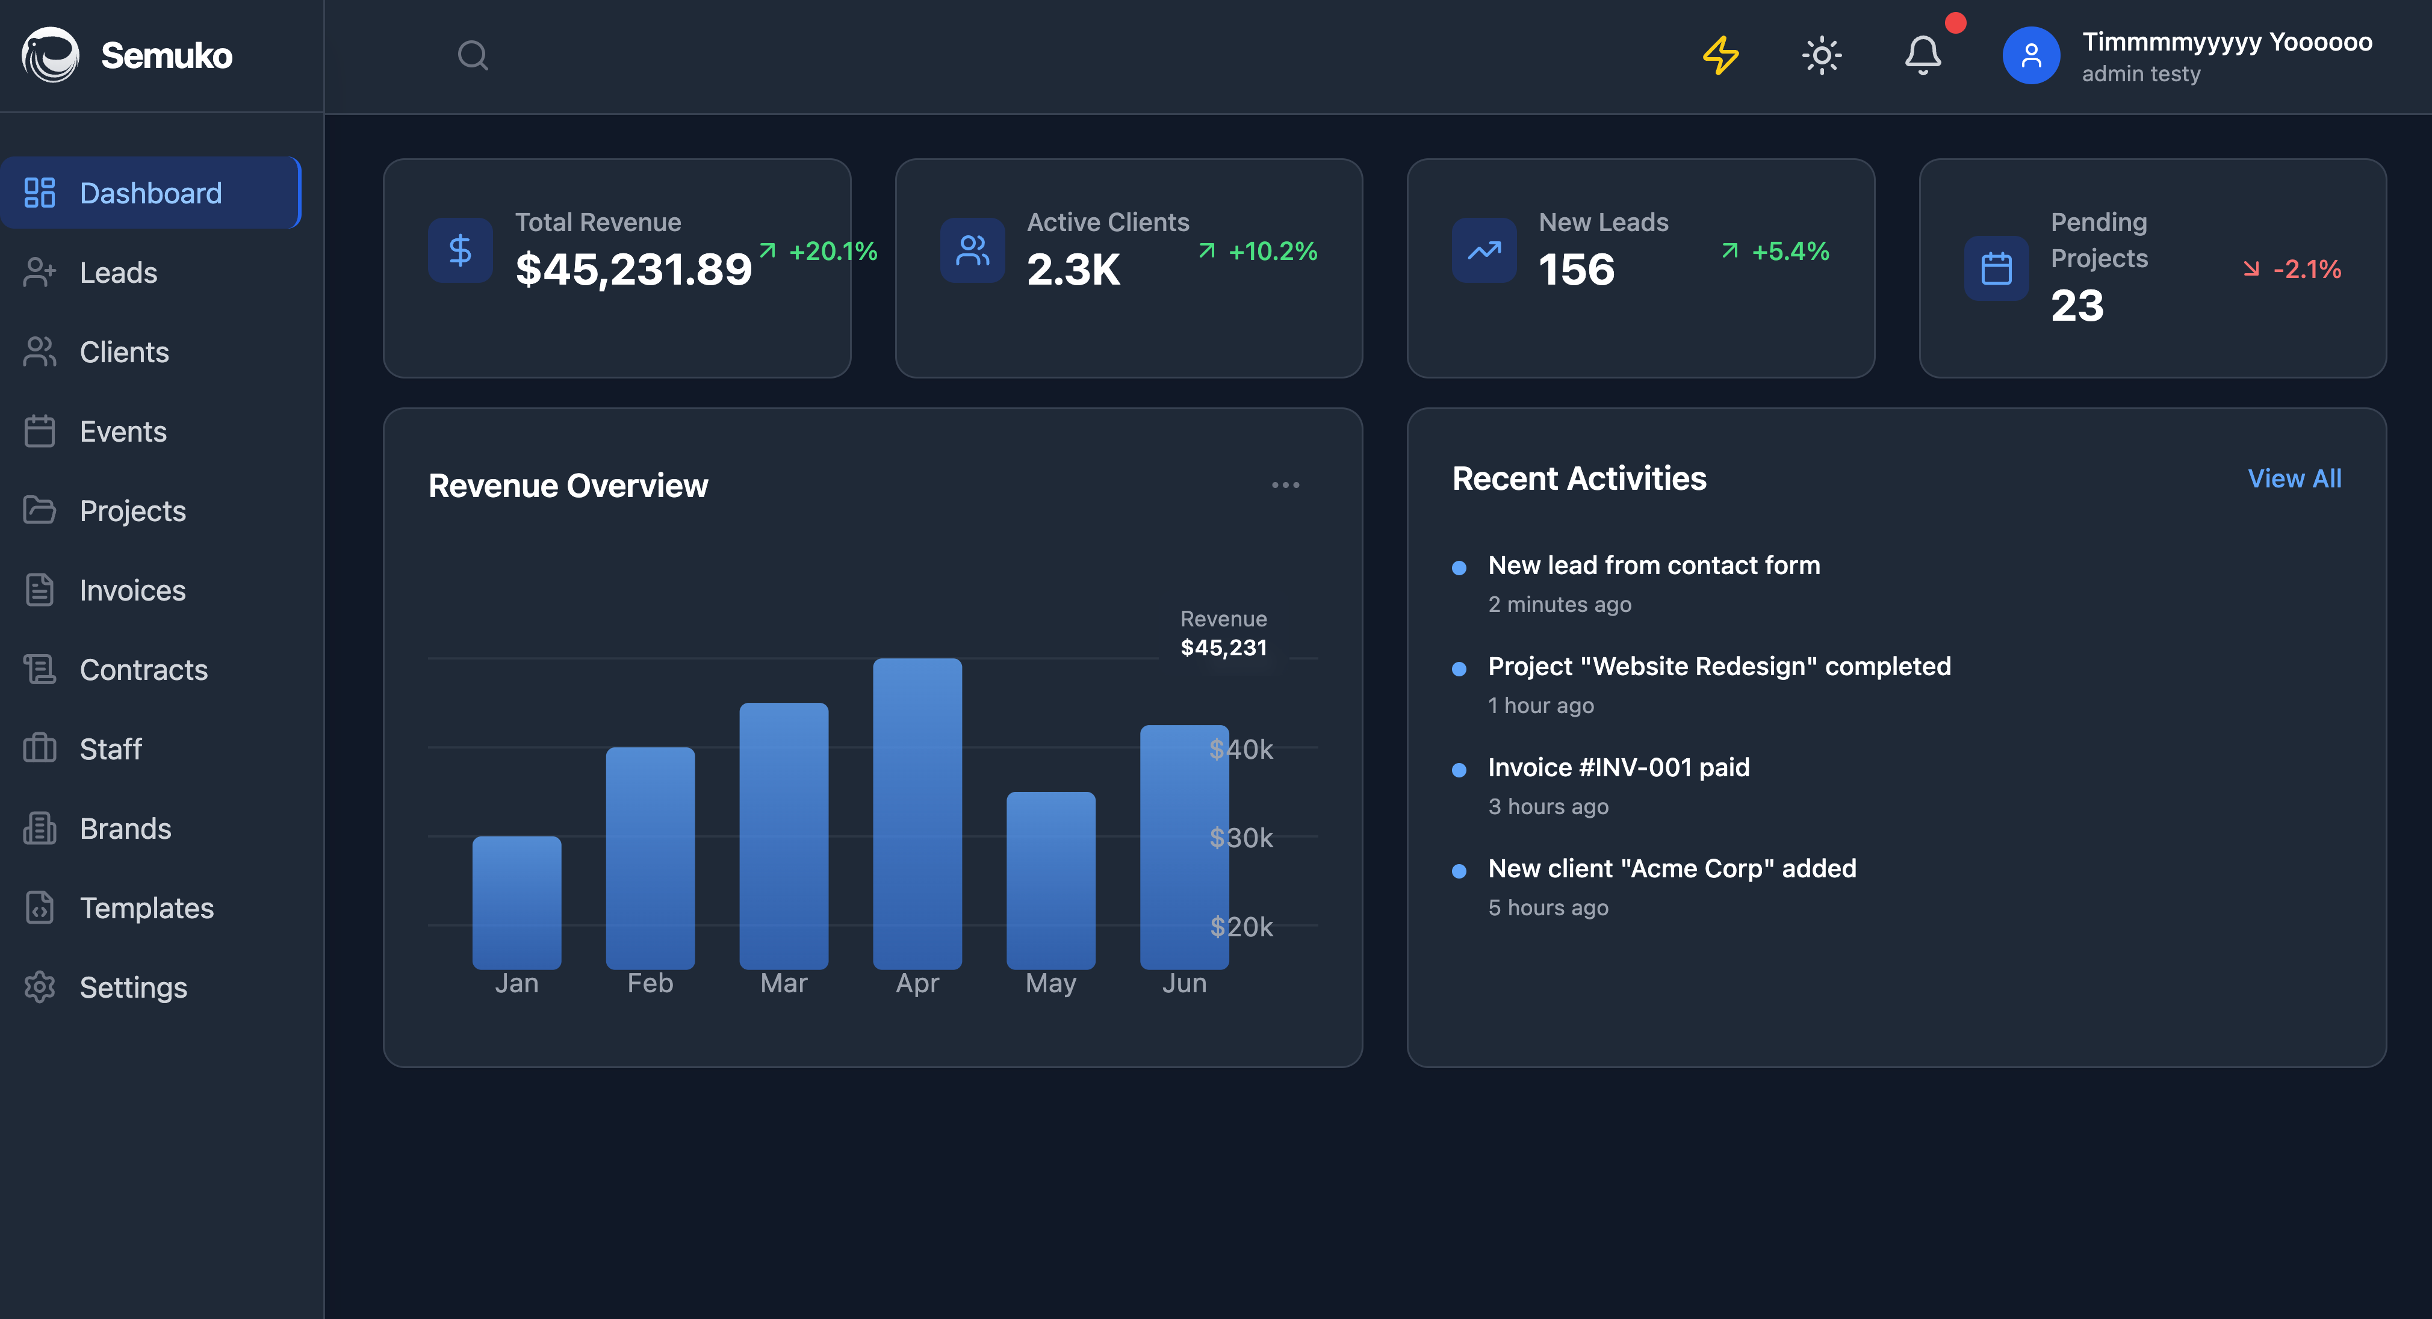
Task: Click the Contracts scroll icon
Action: tap(40, 670)
